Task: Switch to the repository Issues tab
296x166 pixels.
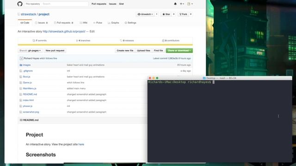Action: click(41, 23)
